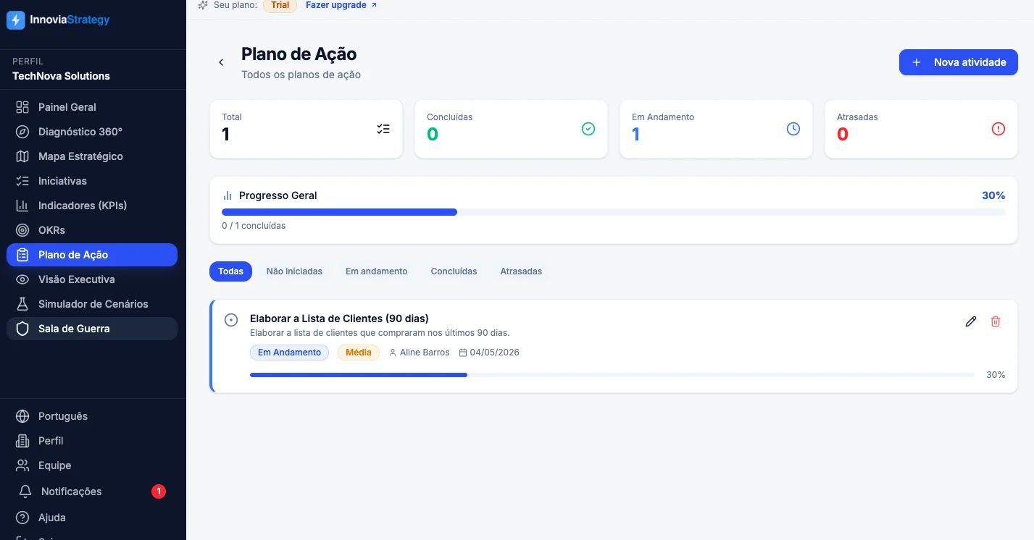Open the Ajuda help link
Image resolution: width=1034 pixels, height=540 pixels.
coord(92,518)
